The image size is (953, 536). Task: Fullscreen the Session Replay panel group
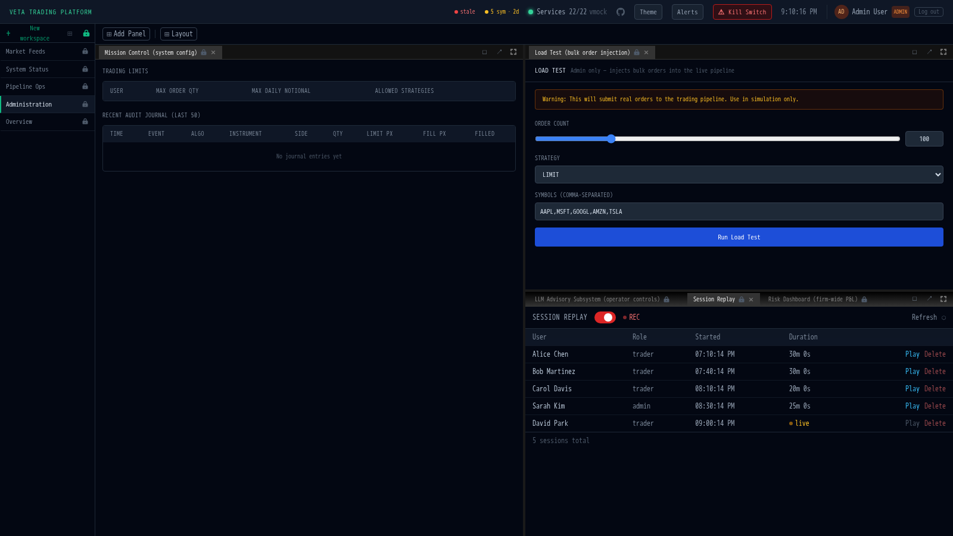coord(943,299)
